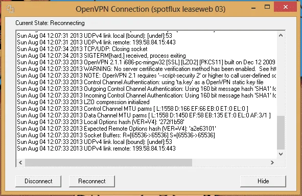Viewport: 302px width, 196px height.
Task: Click the 'SIGTERM[hard,] received, process exiting' line
Action: click(101, 56)
